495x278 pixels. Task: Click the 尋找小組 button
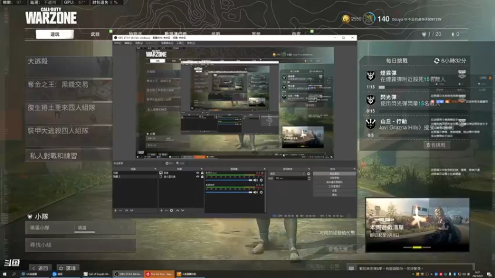click(x=80, y=245)
